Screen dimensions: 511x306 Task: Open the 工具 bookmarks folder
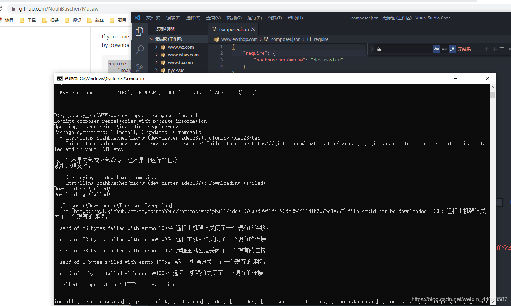pyautogui.click(x=28, y=20)
